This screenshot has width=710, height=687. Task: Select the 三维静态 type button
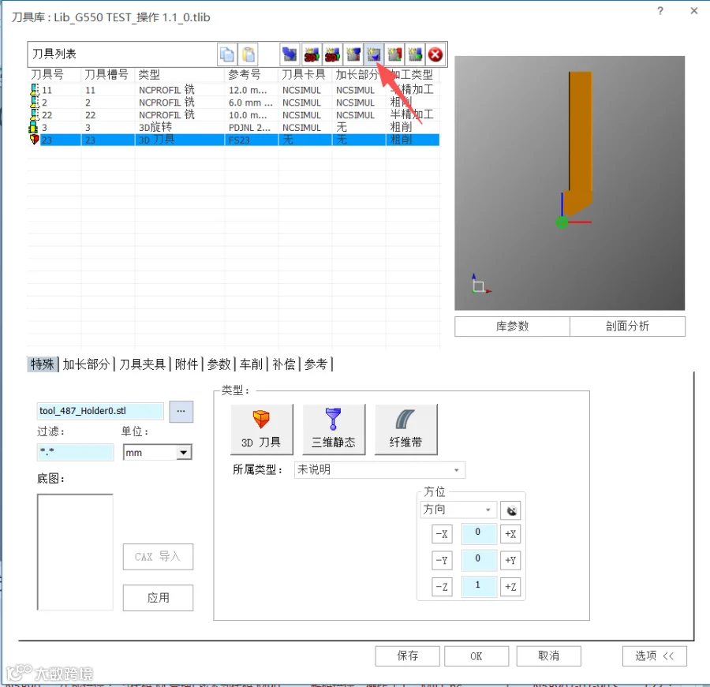[334, 429]
